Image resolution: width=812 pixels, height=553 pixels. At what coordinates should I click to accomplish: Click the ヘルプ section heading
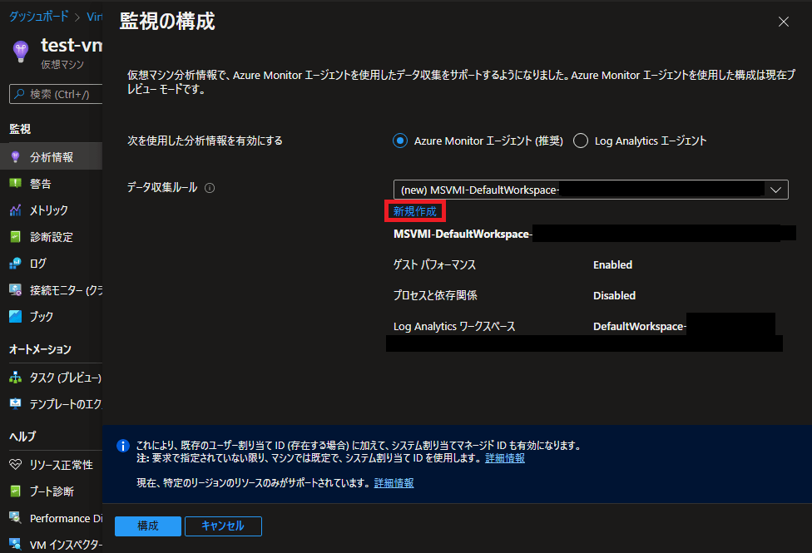22,437
